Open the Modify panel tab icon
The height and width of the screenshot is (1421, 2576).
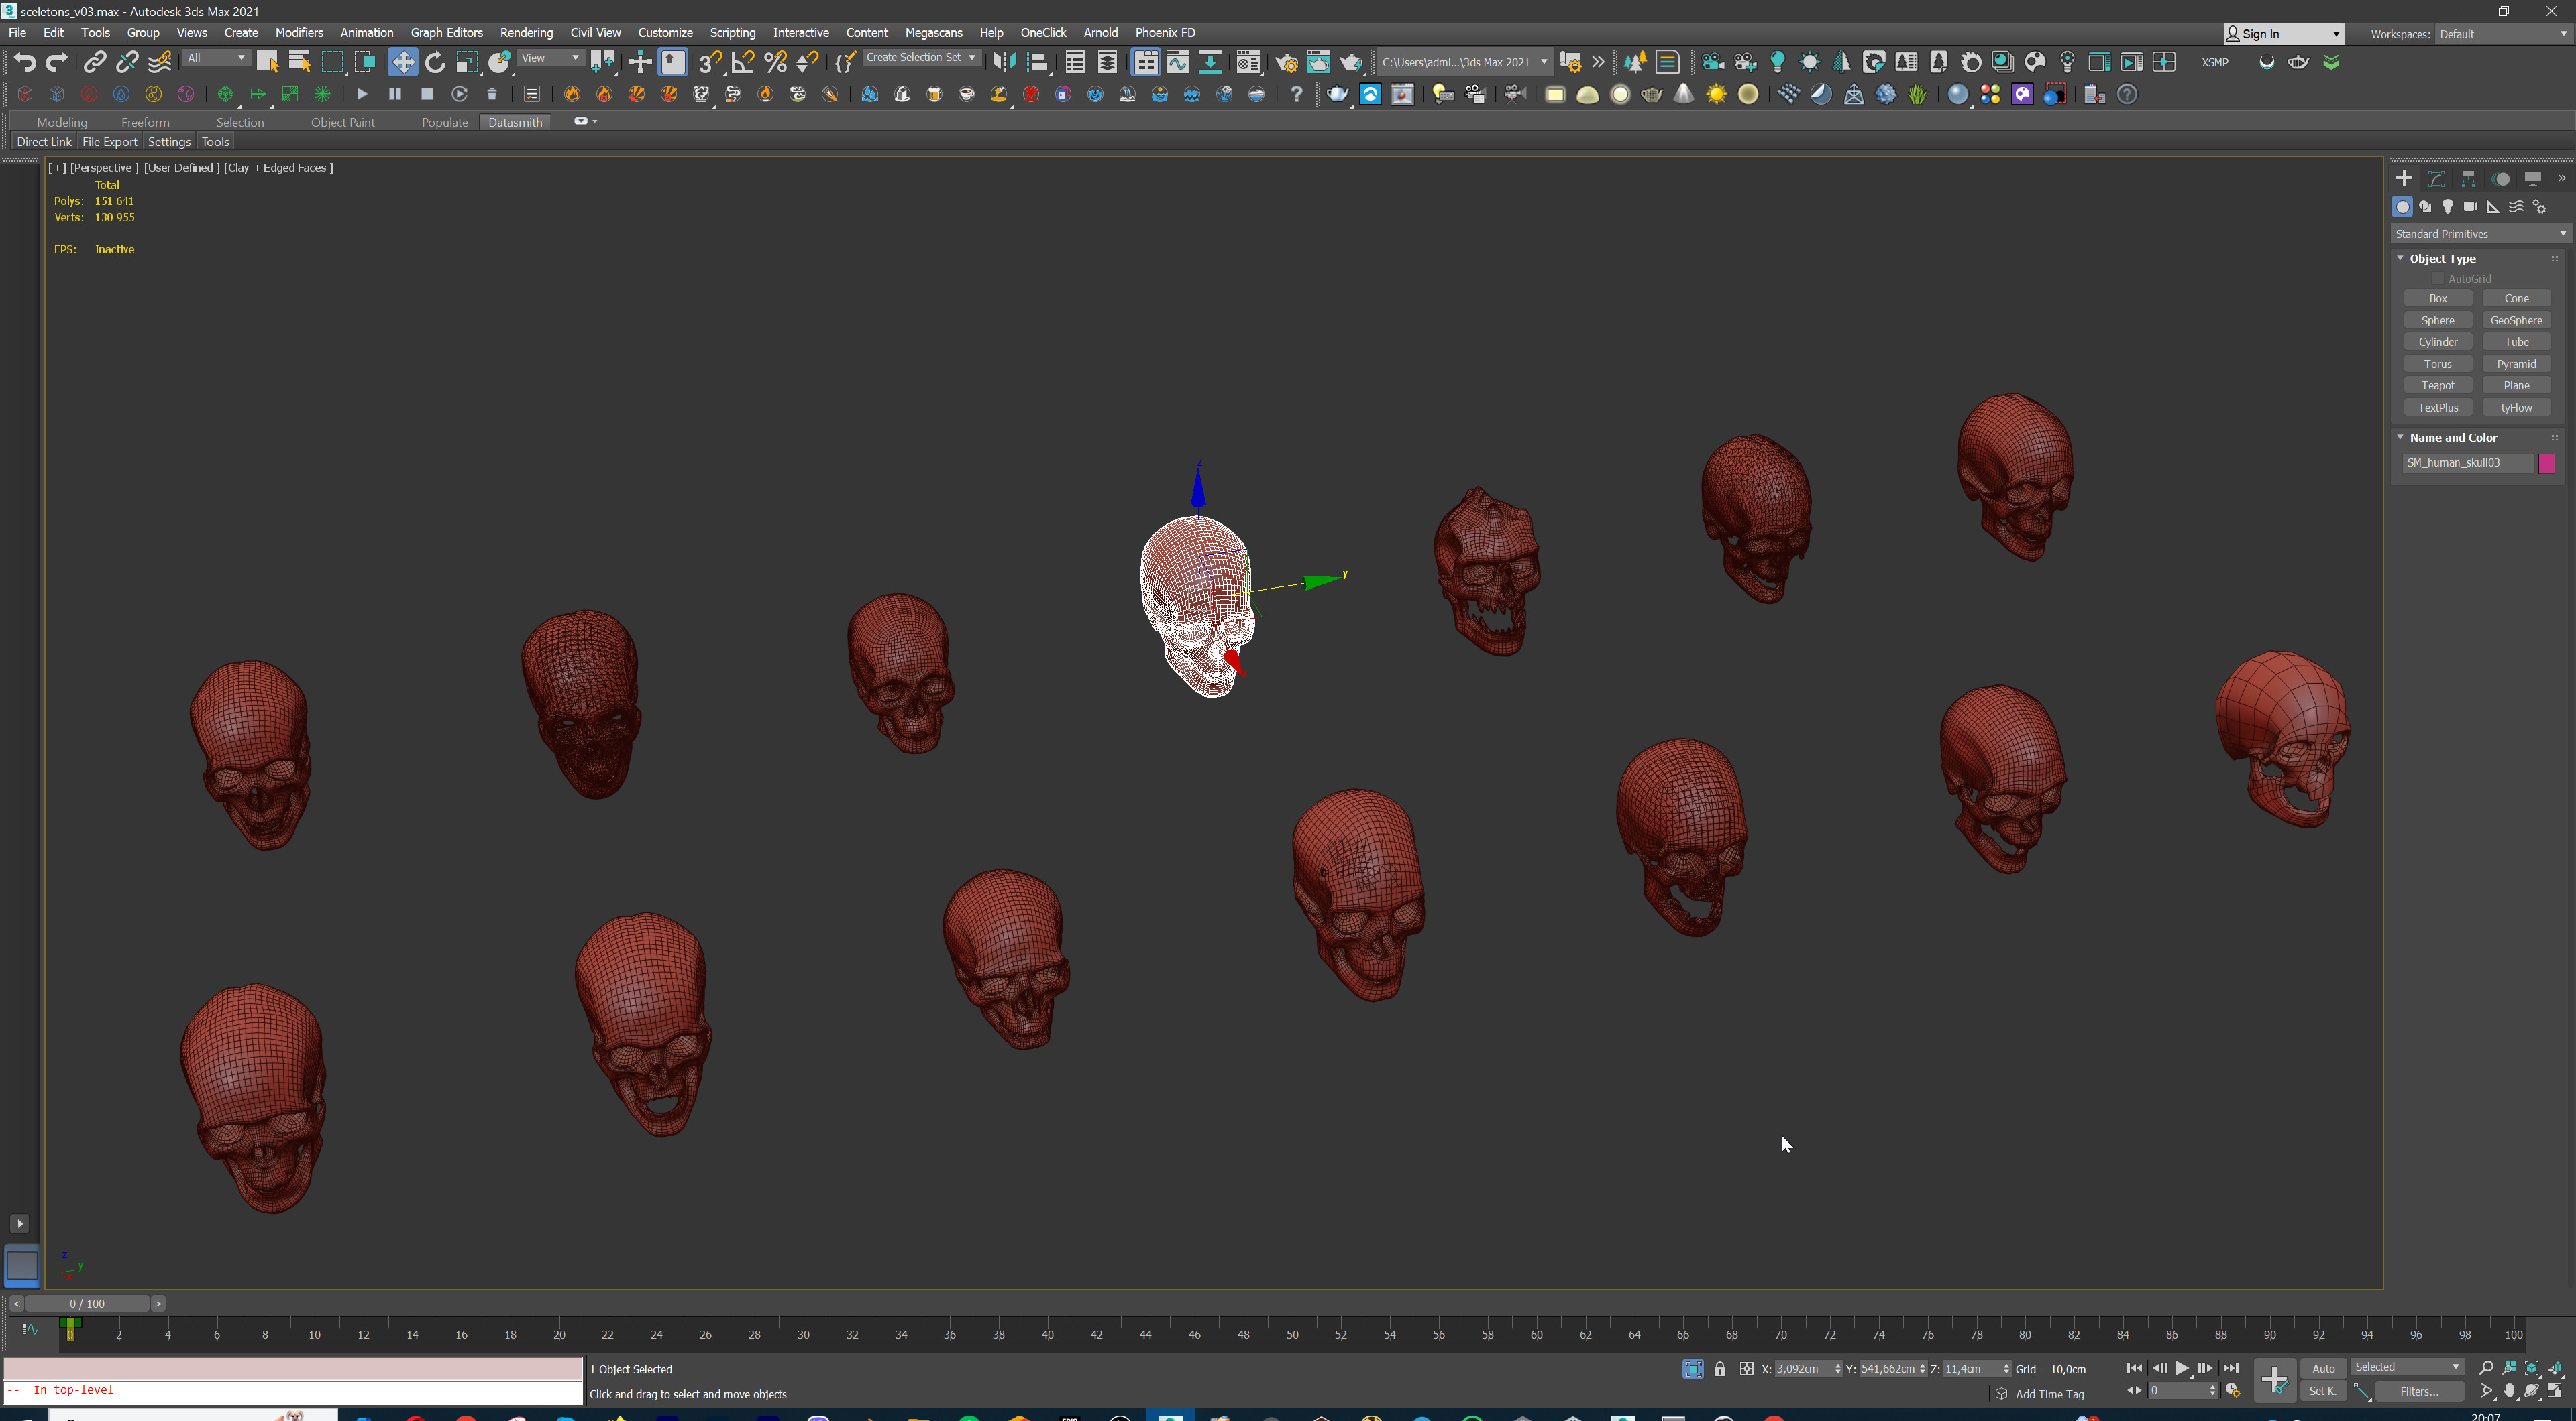pos(2436,179)
